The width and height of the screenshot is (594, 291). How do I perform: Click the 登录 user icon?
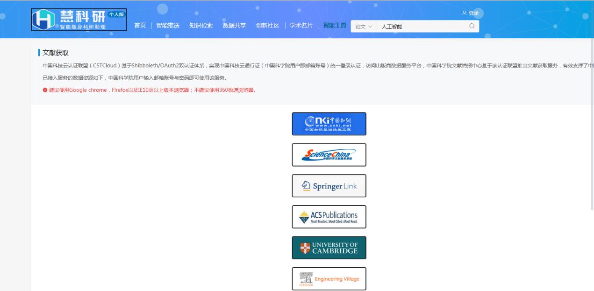tap(464, 13)
